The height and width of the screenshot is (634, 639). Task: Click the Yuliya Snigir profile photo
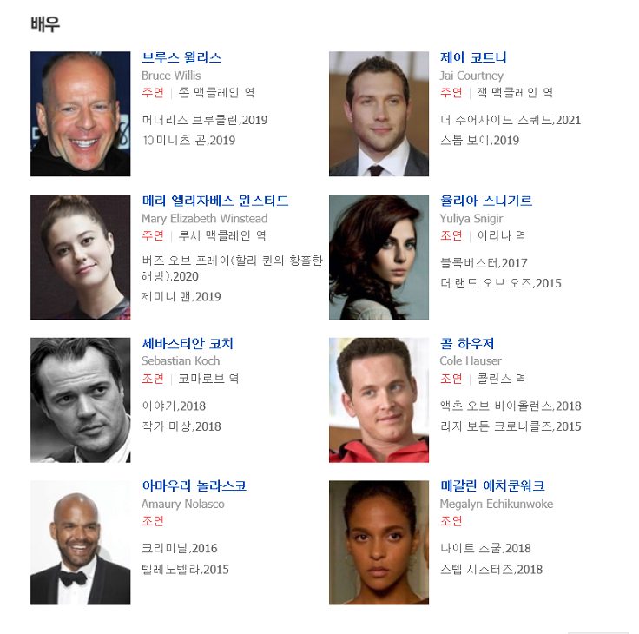379,257
